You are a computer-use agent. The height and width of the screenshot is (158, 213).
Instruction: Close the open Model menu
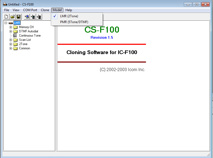pos(57,10)
